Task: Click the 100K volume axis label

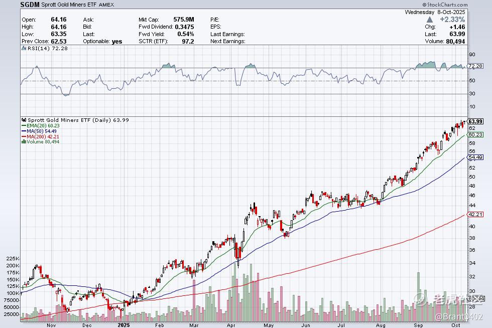Action: click(13, 293)
